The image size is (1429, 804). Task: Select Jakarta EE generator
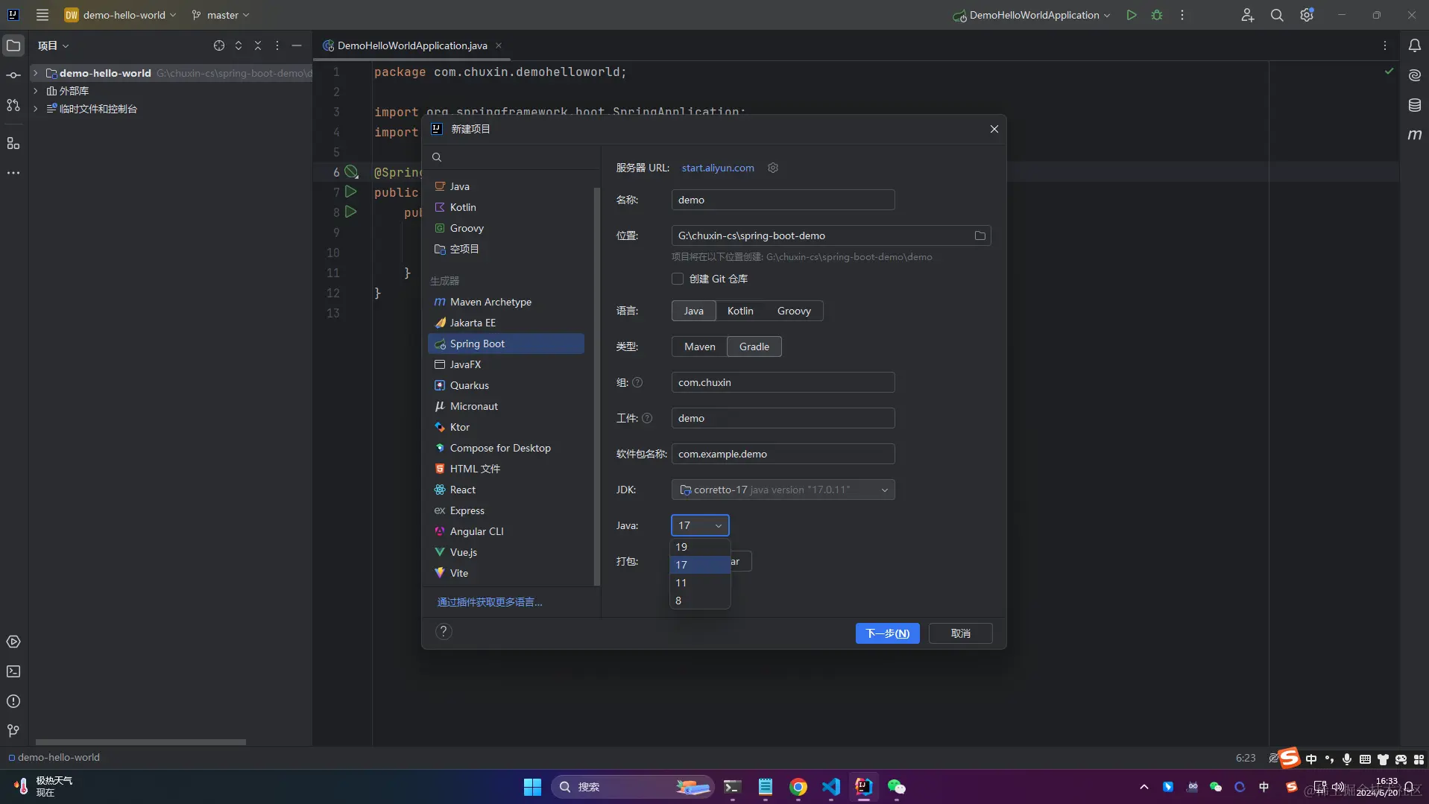(x=505, y=323)
